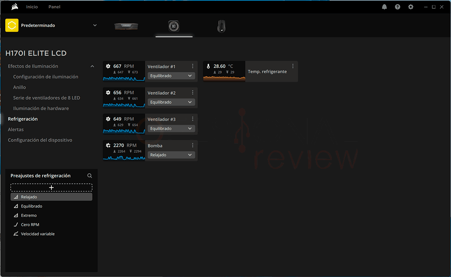The image size is (451, 277).
Task: Click the pump icon beside 2270 RPM
Action: click(108, 145)
